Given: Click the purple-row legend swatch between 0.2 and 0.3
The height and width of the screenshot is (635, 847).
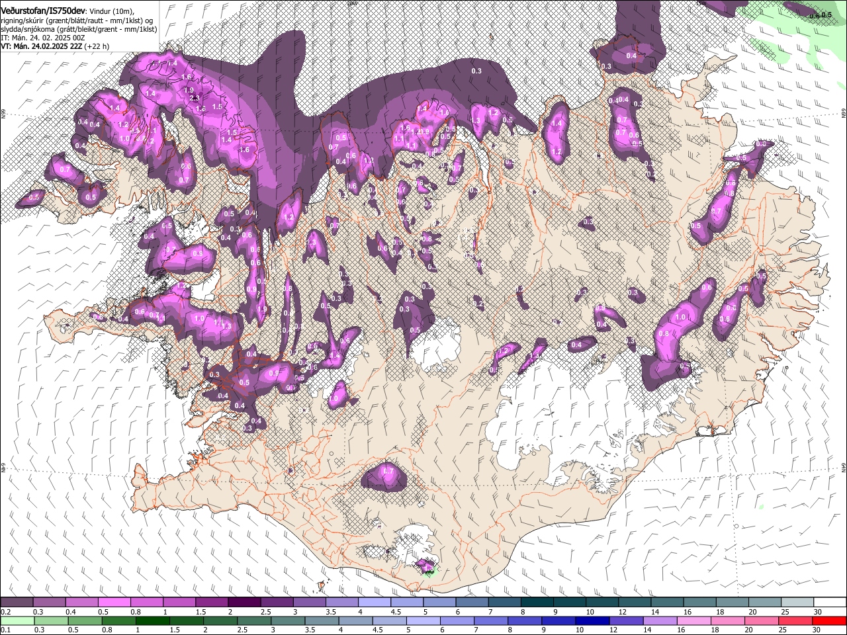Looking at the screenshot, I should tap(17, 602).
